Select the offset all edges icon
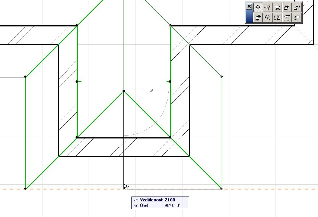 [277, 7]
